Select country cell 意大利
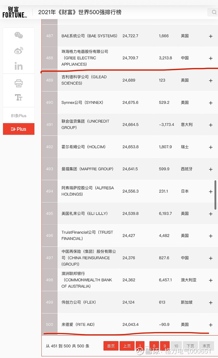The image size is (218, 358). click(187, 125)
